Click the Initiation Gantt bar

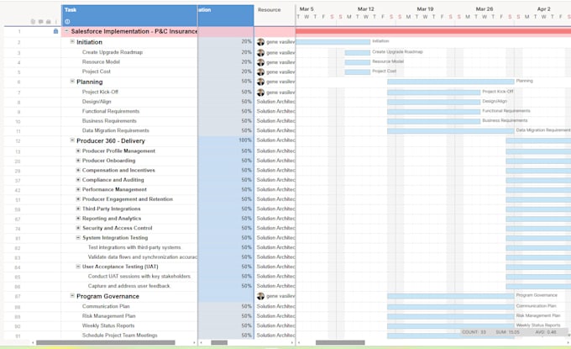coord(333,42)
